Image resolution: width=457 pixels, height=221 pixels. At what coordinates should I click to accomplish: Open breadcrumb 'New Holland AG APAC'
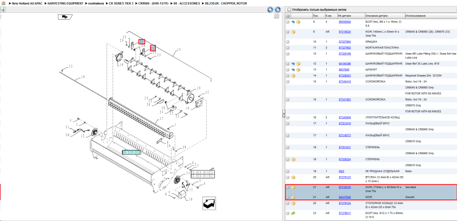click(27, 3)
